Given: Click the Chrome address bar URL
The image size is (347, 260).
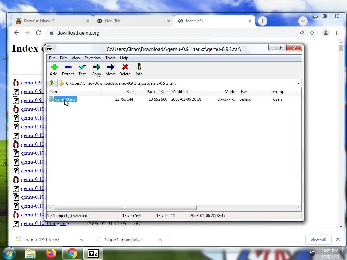Looking at the screenshot, I should coord(78,33).
